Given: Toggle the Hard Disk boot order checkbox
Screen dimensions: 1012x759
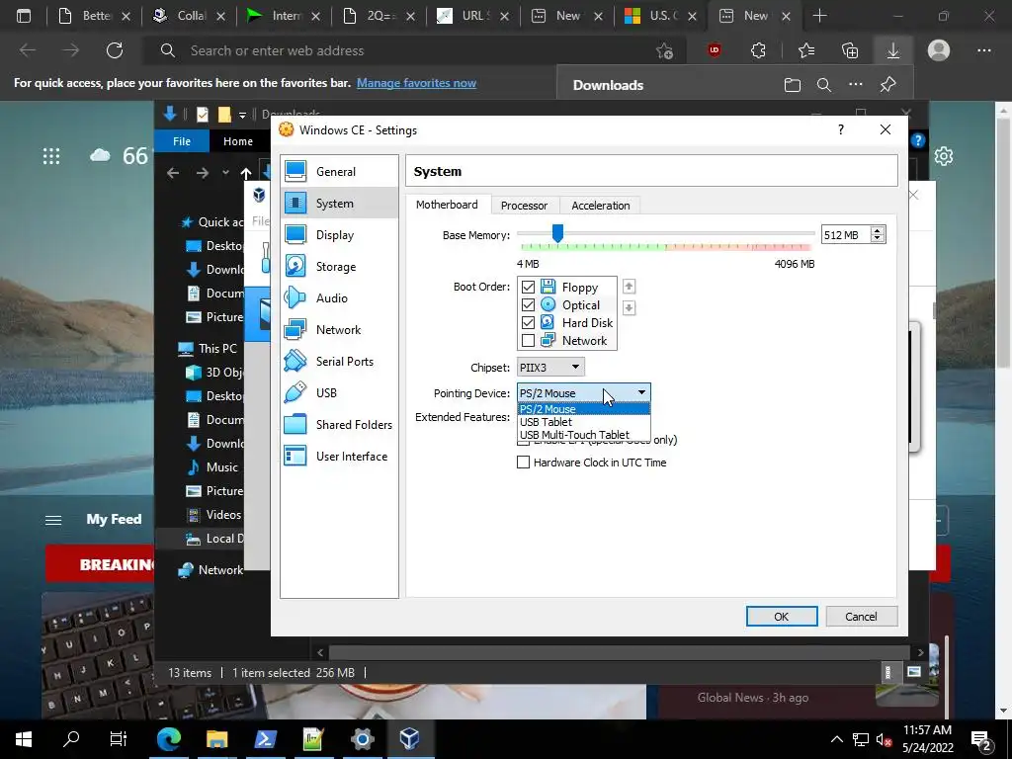Looking at the screenshot, I should (x=528, y=323).
